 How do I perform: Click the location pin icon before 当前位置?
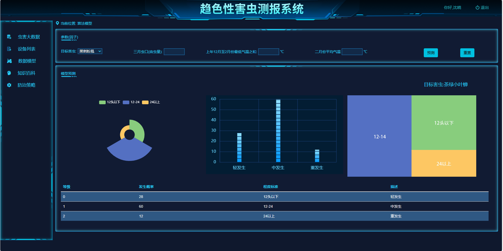tap(57, 23)
